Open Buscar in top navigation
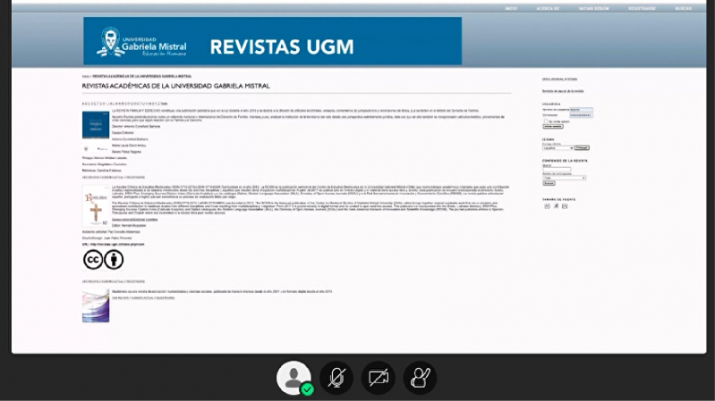This screenshot has height=401, width=715. (x=683, y=9)
